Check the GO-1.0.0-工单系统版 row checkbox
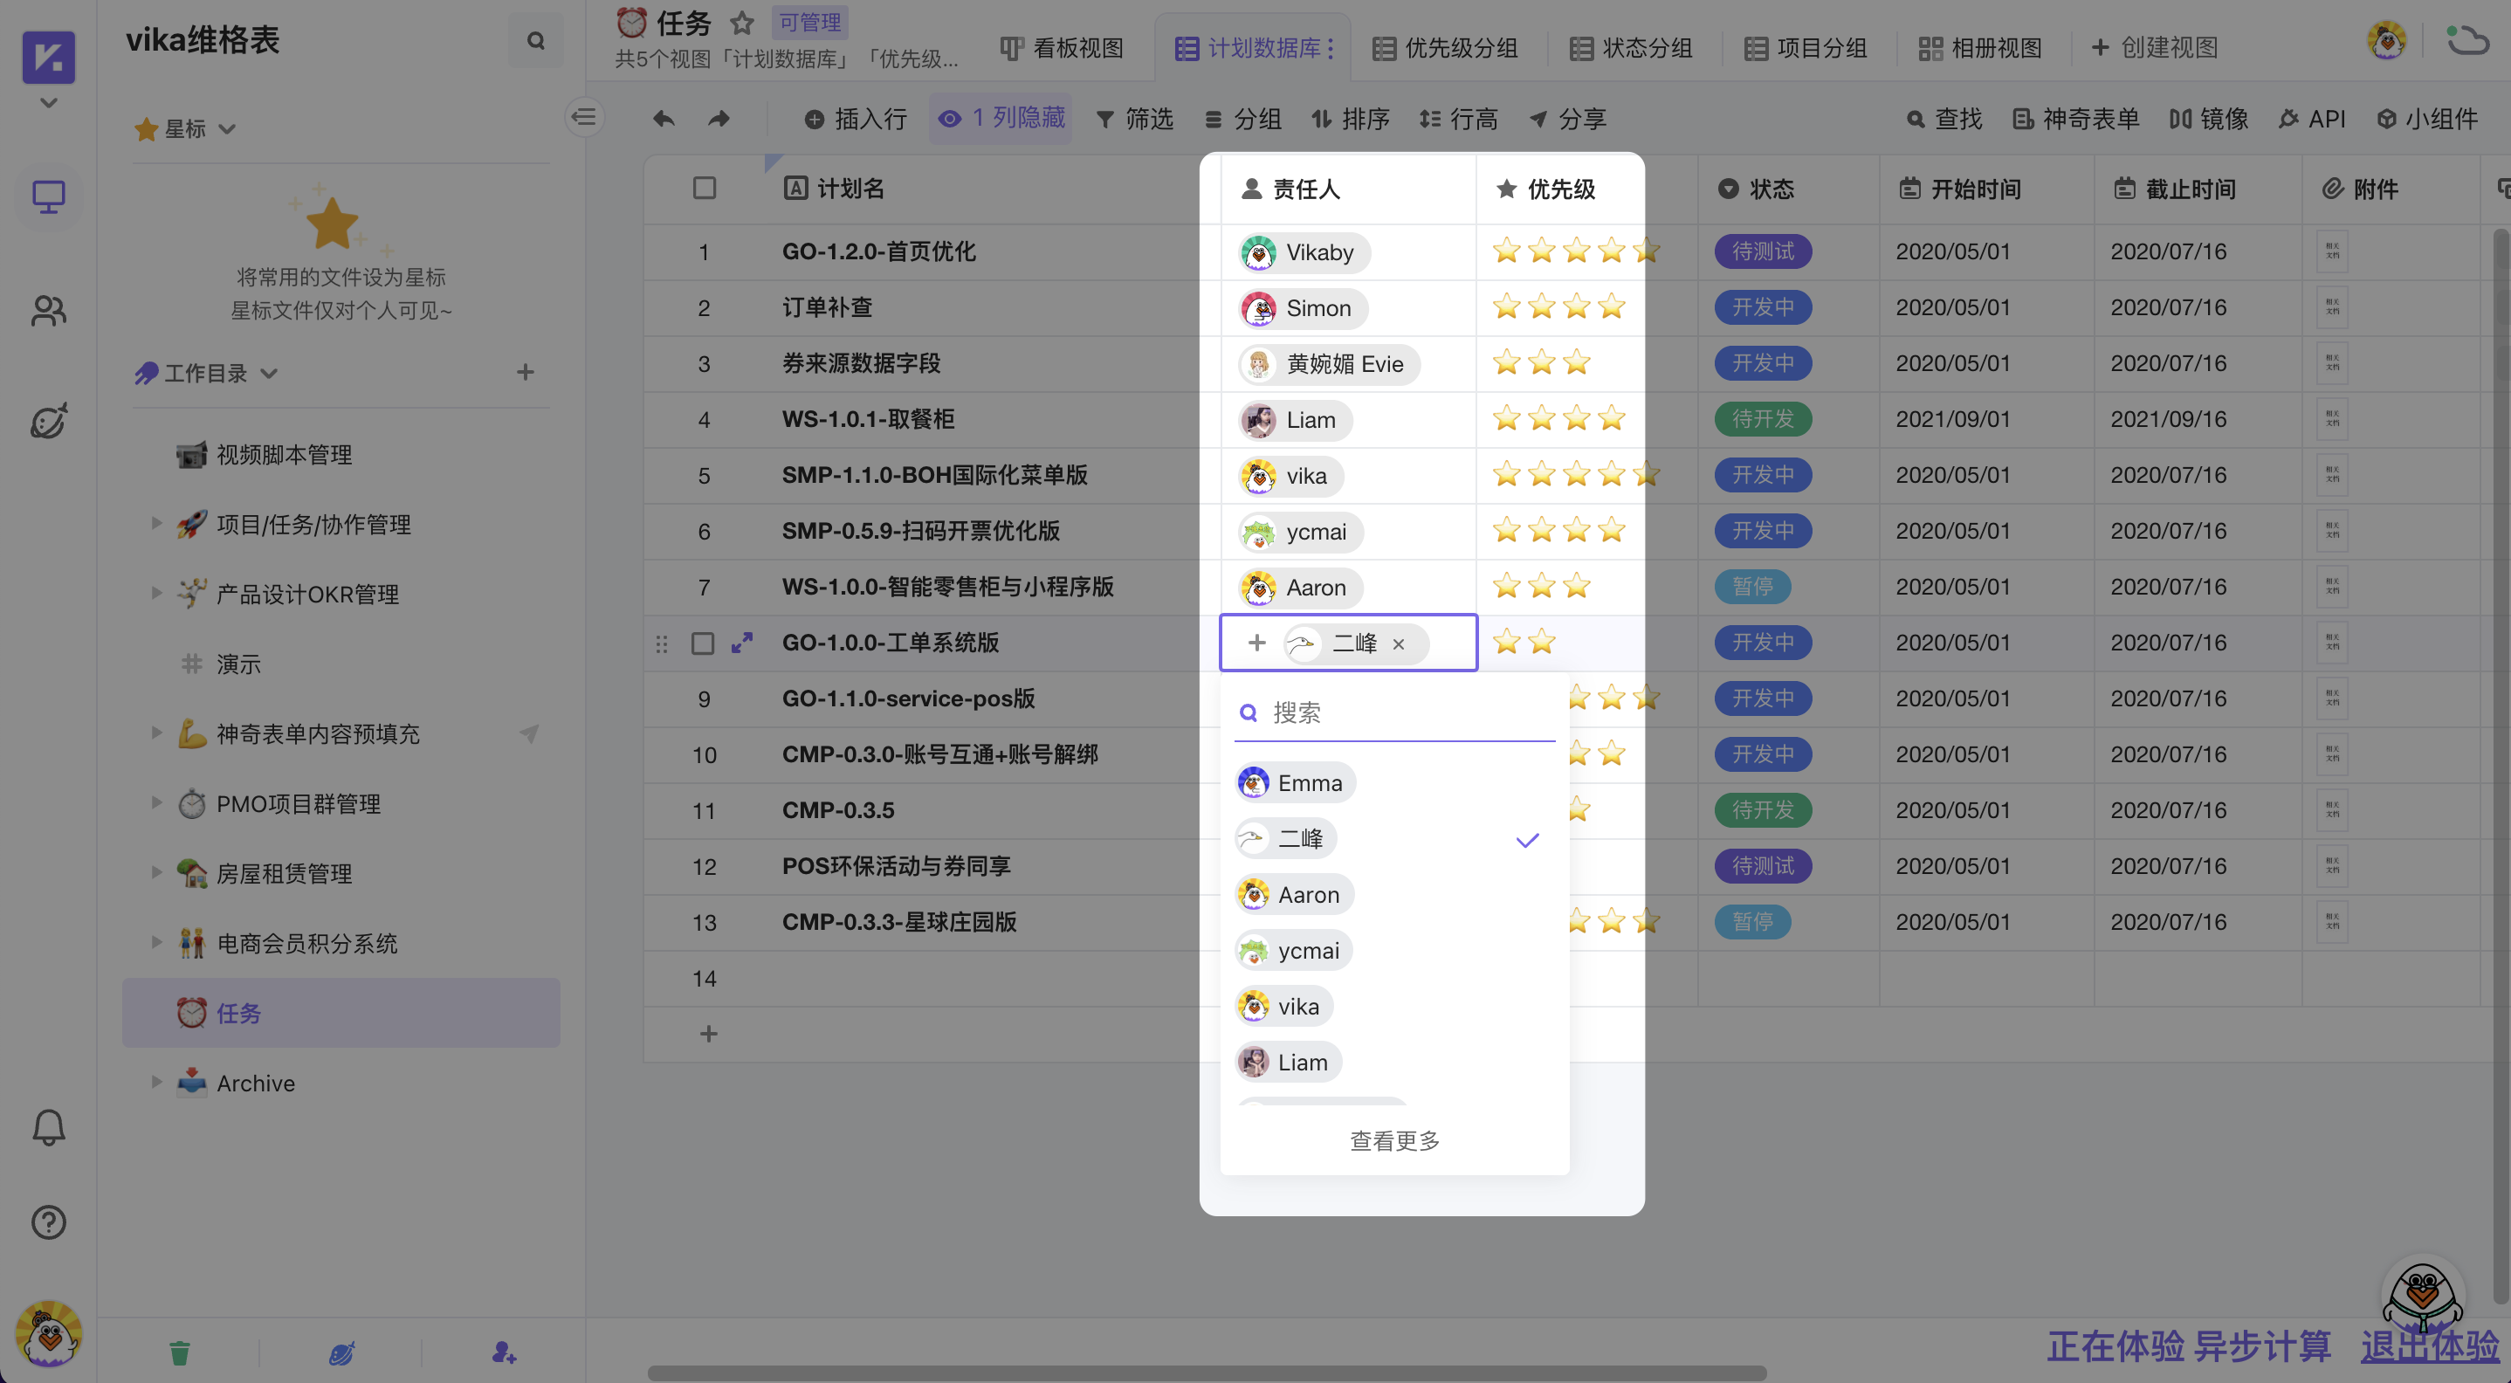The image size is (2511, 1383). [x=702, y=643]
